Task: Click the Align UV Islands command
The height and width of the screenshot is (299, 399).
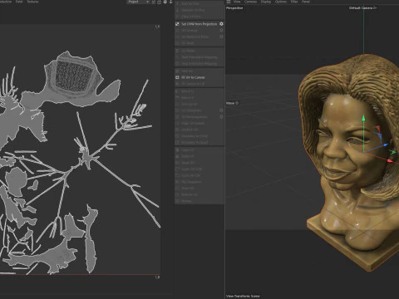Action: 193,124
